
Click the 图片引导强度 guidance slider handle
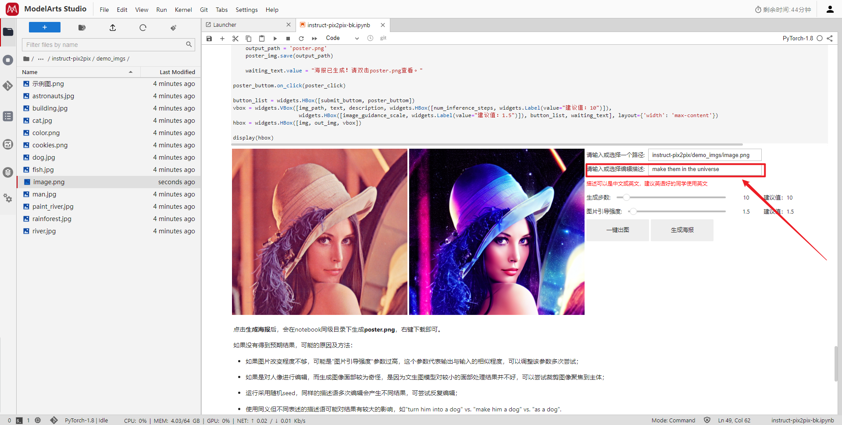tap(633, 211)
